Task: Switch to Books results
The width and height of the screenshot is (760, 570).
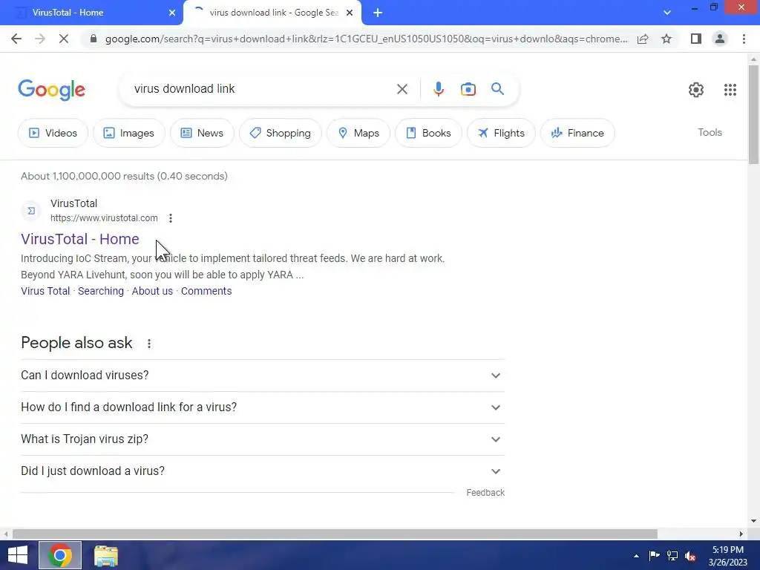Action: 428,133
